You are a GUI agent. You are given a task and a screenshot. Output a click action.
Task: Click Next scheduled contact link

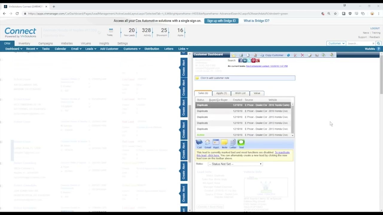coord(267,66)
